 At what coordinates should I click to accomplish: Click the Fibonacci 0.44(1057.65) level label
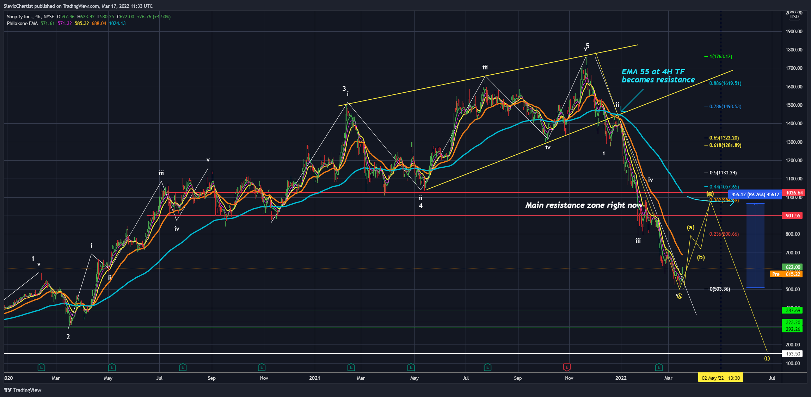click(724, 187)
